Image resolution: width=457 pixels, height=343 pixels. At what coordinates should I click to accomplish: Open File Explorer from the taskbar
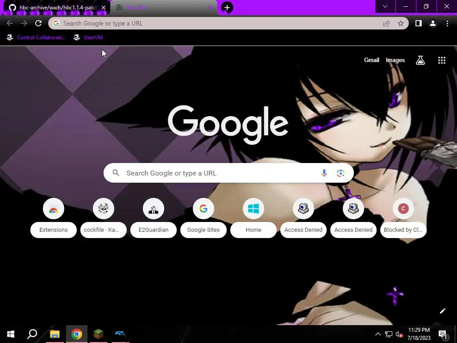click(x=54, y=334)
